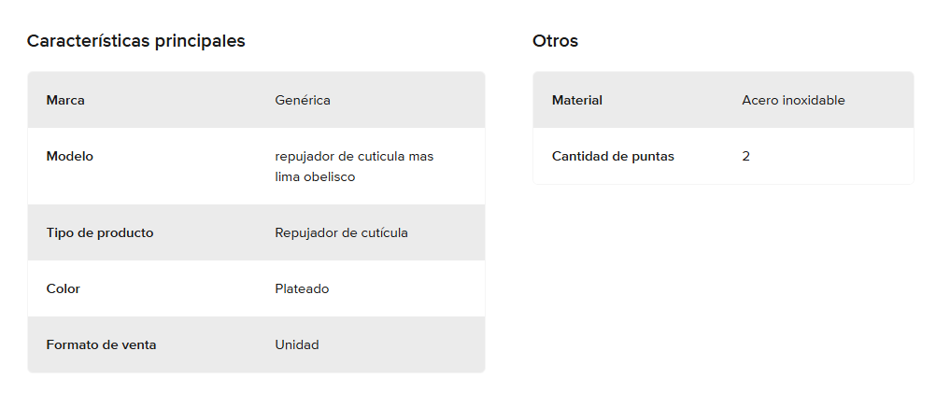Select the Color row label
936x393 pixels.
click(x=64, y=288)
